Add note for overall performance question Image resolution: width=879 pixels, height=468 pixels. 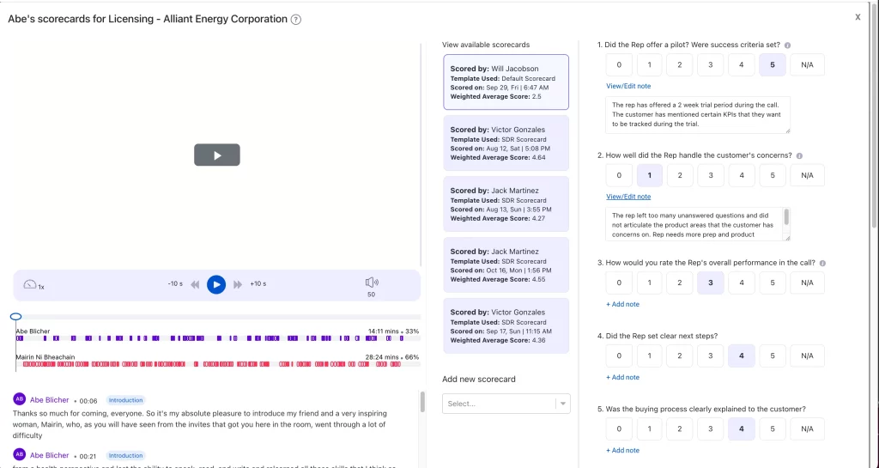click(x=622, y=304)
